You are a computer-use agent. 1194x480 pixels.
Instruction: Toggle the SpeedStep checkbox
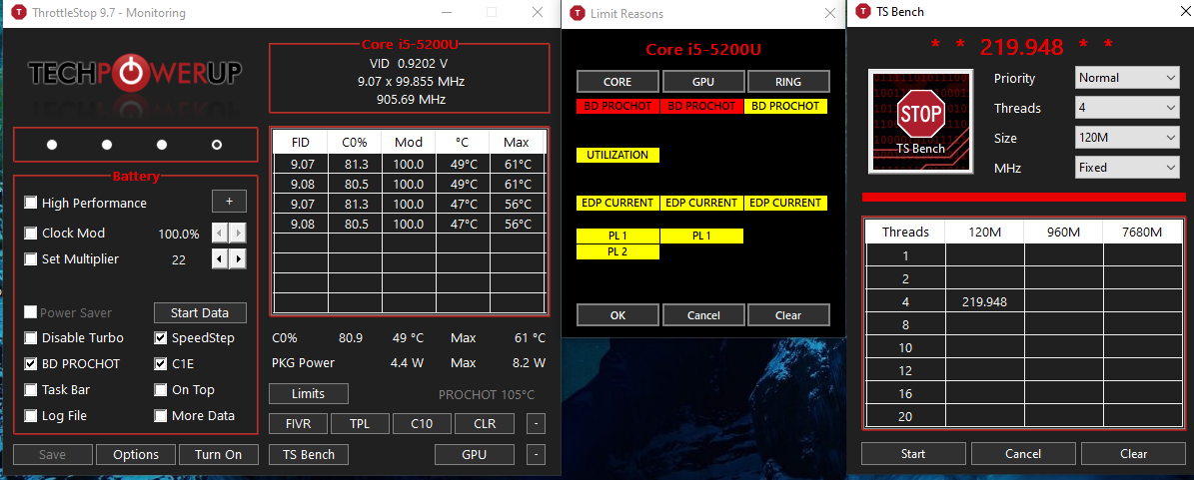point(160,337)
